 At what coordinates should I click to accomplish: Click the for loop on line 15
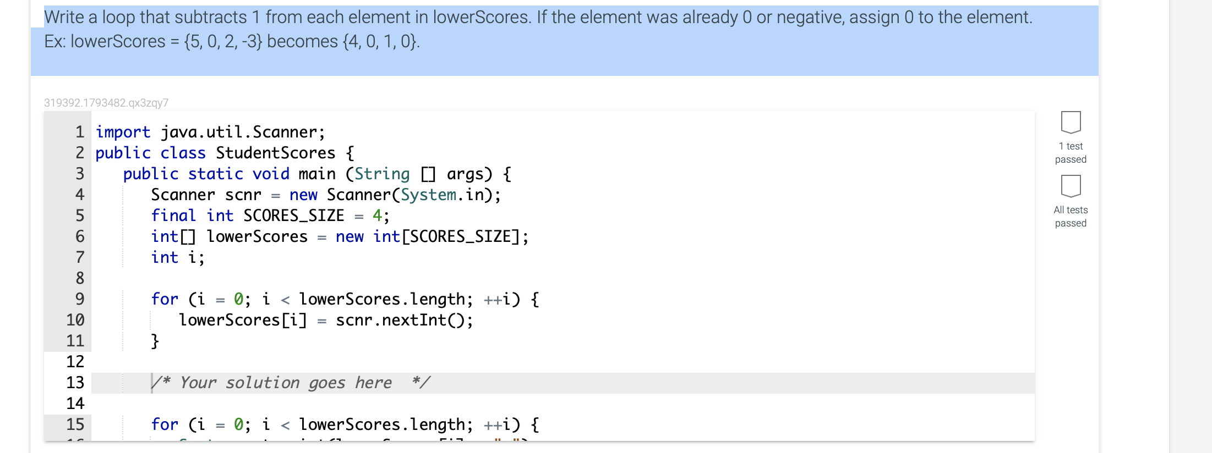[345, 424]
